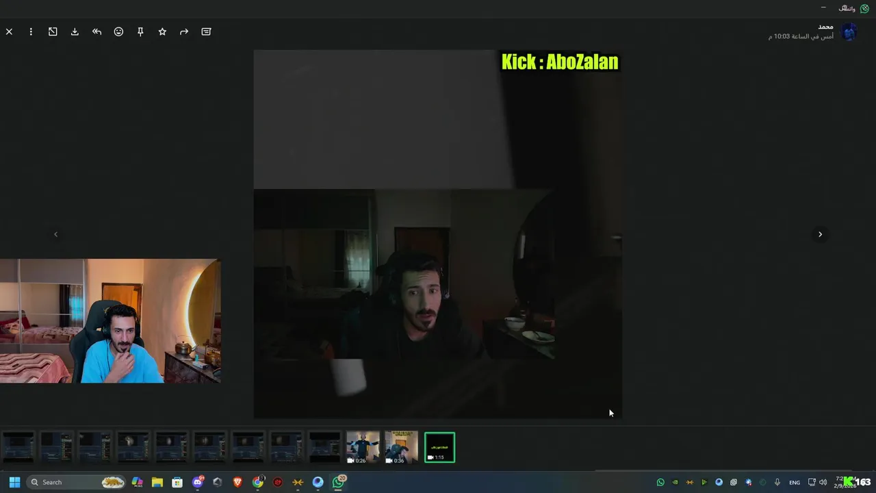
Task: Download the video with the download icon
Action: coord(75,31)
